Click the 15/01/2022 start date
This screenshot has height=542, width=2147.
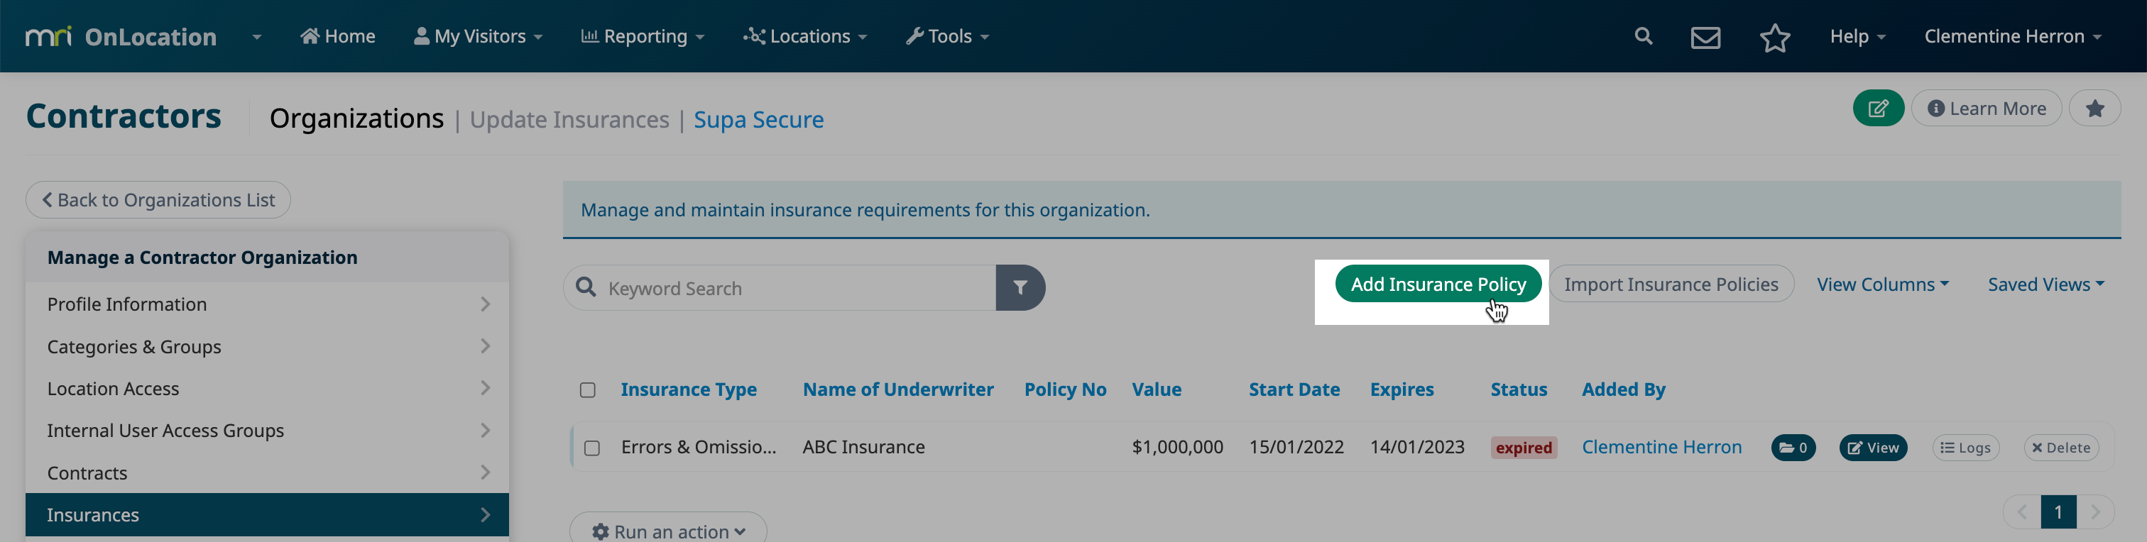(x=1296, y=447)
